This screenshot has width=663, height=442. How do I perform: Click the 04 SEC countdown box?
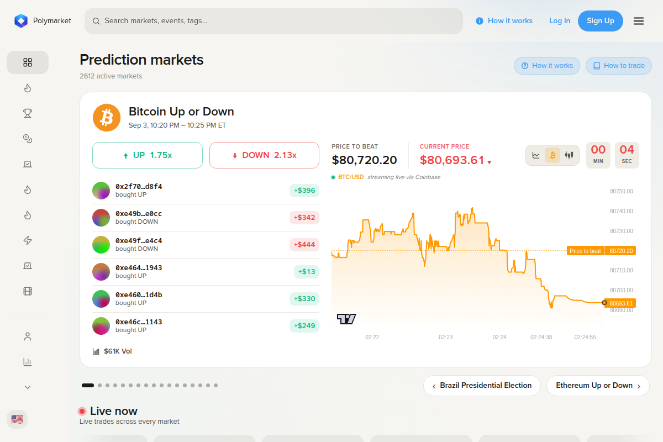click(x=627, y=155)
